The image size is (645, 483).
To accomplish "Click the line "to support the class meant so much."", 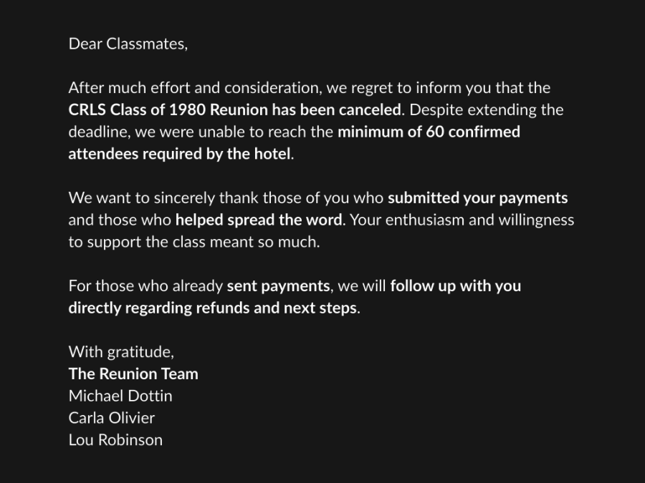I will click(x=193, y=242).
